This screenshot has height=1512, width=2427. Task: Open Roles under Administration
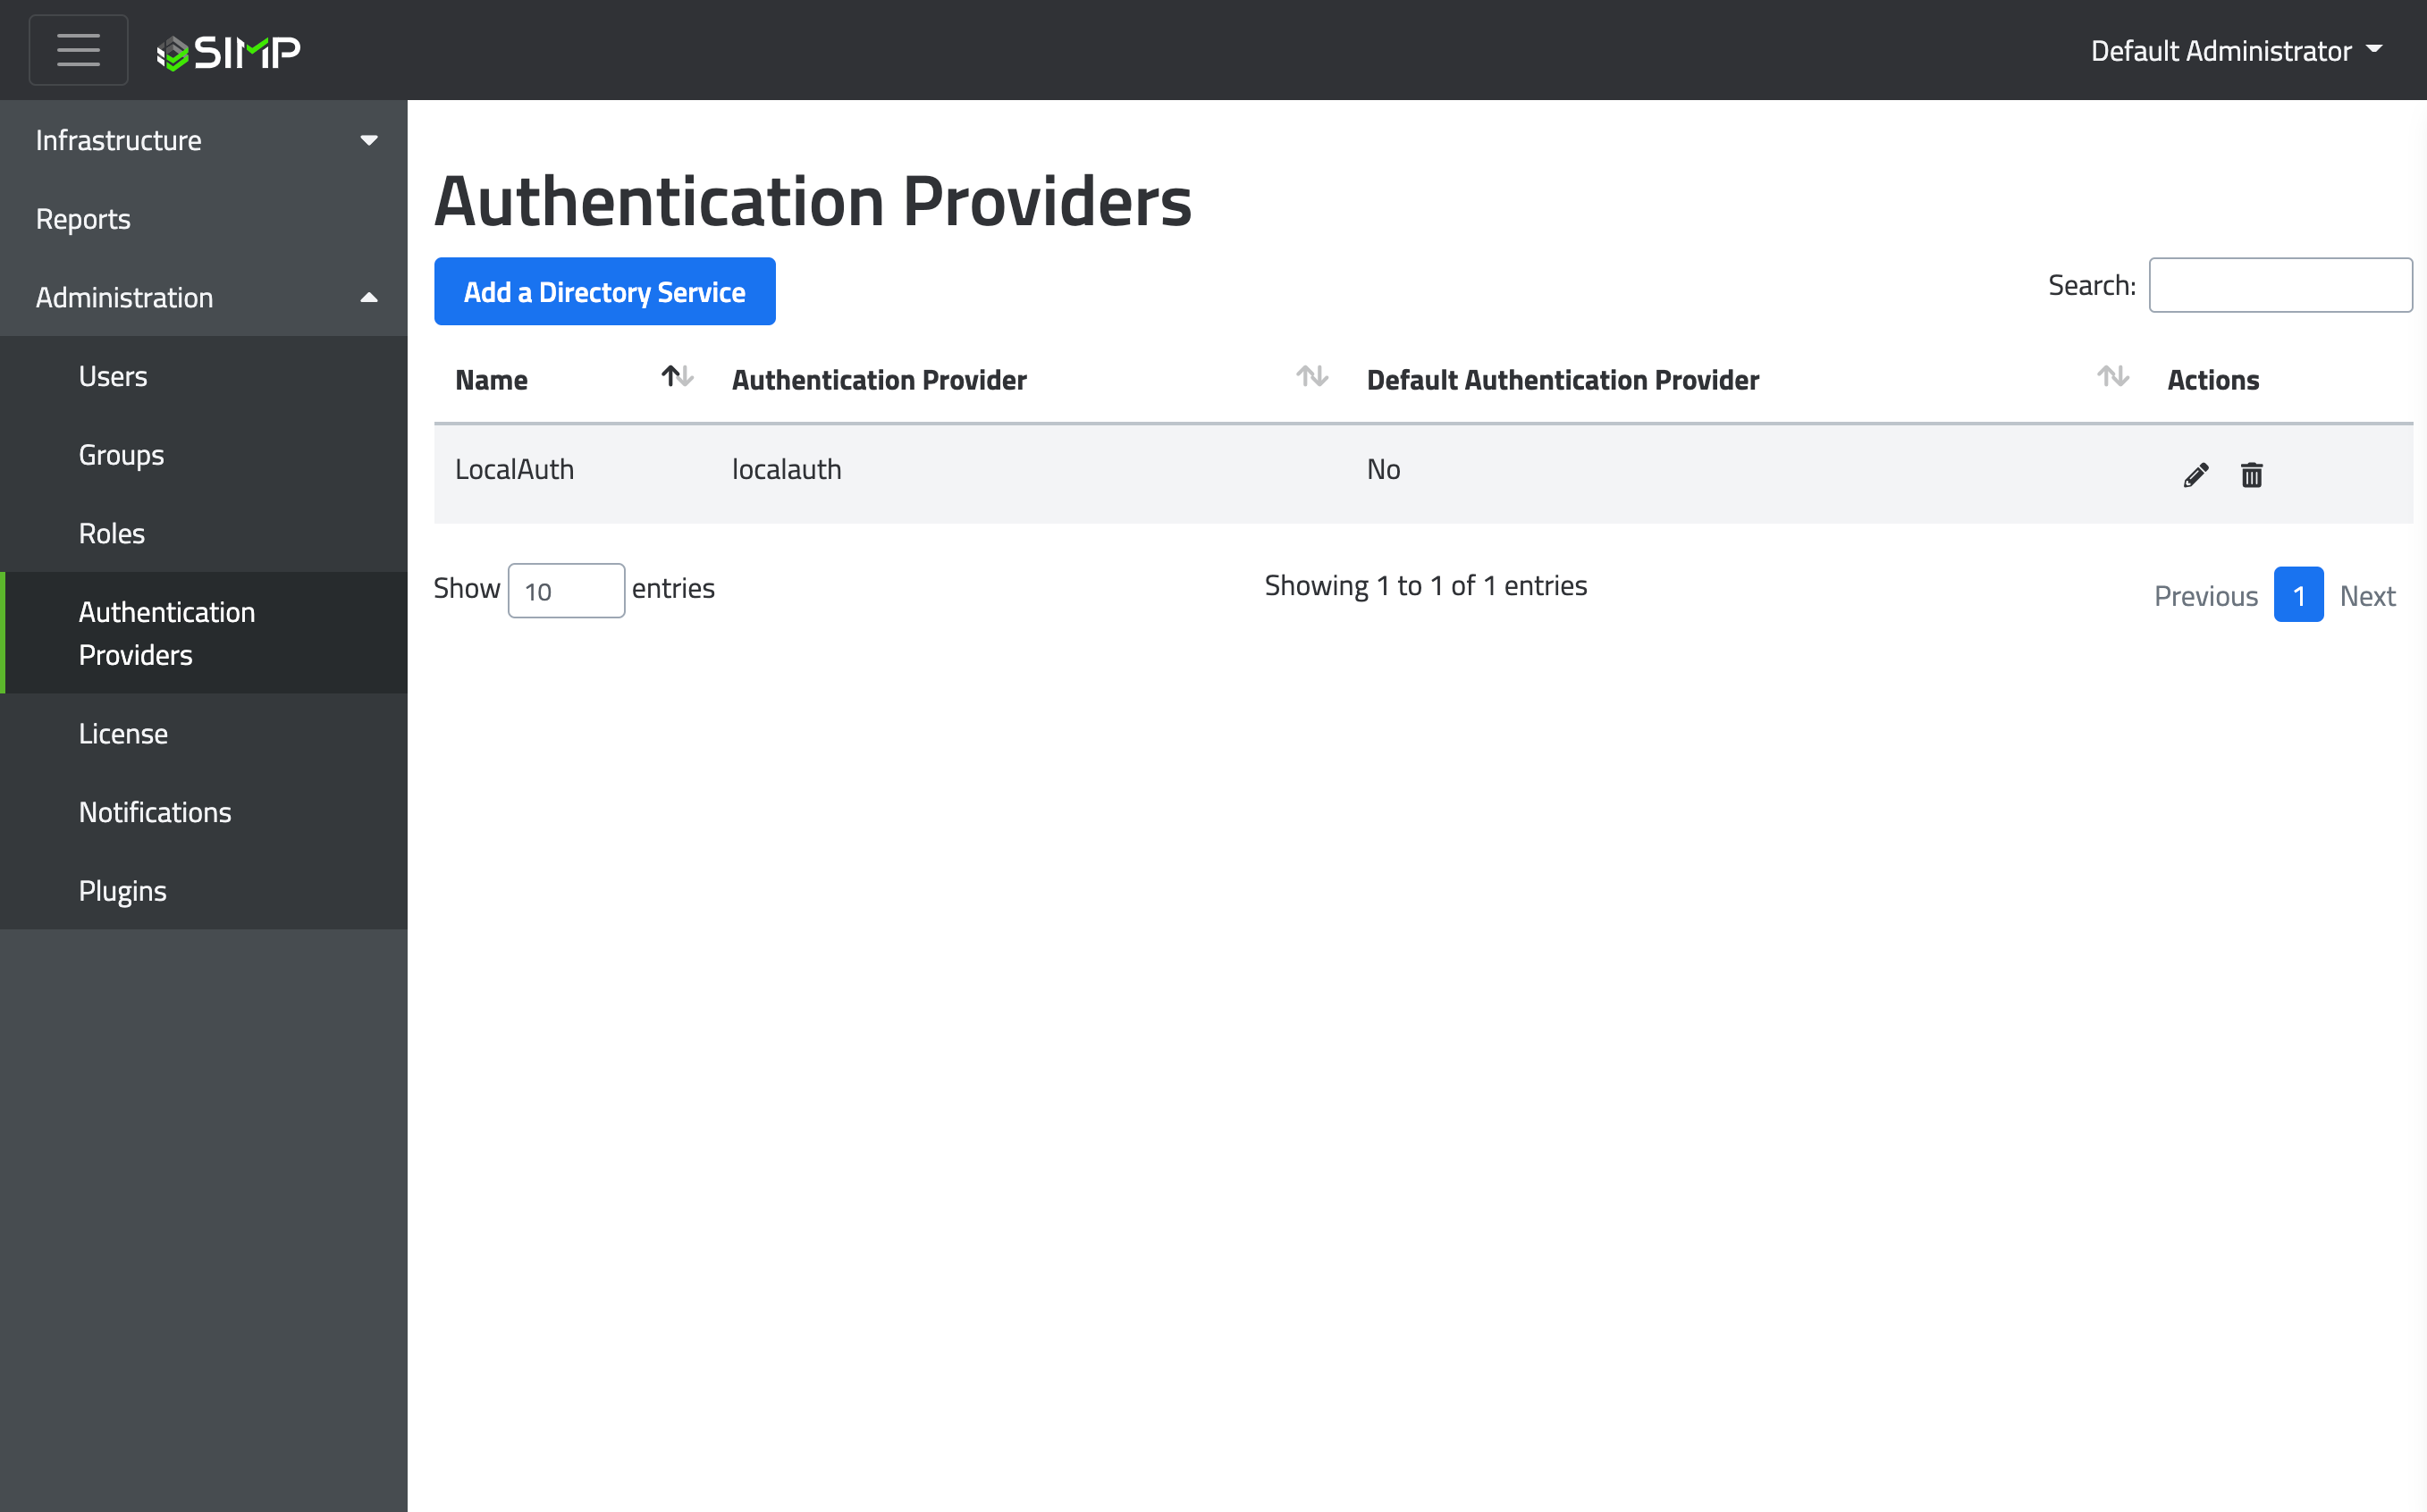pyautogui.click(x=112, y=533)
